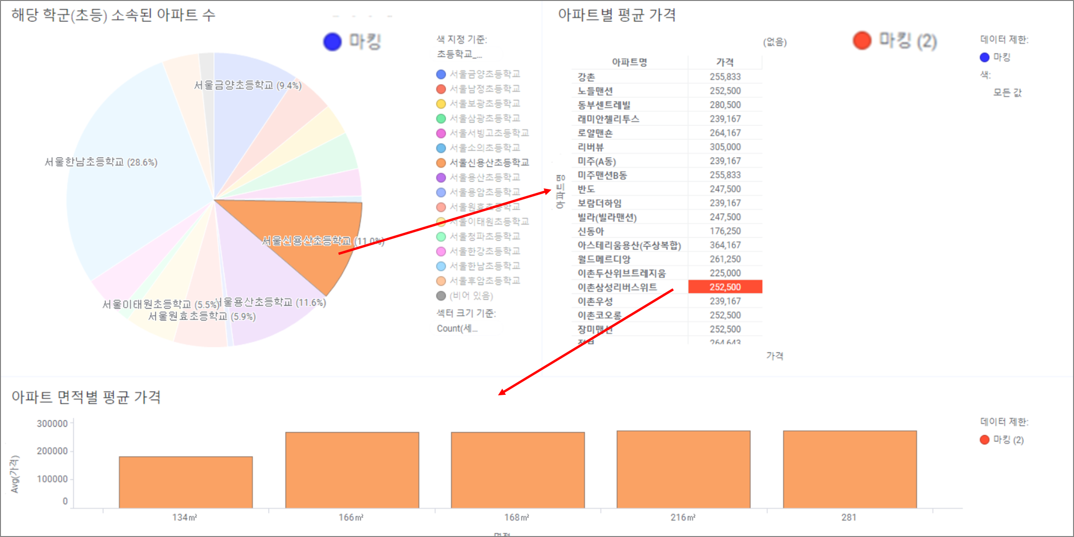
Task: Select the 리버뷰 row in the table
Action: pyautogui.click(x=629, y=147)
